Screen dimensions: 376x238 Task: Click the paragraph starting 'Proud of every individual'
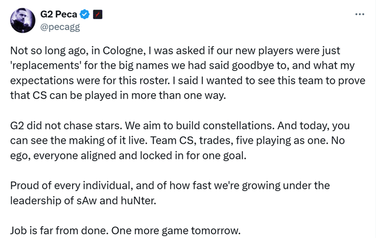(170, 193)
